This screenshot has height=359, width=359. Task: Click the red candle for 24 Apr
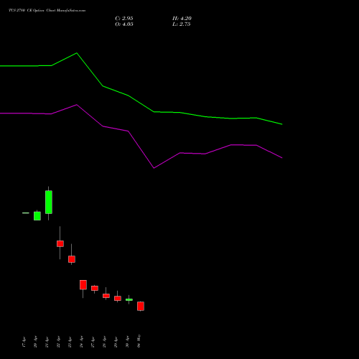[83, 285]
